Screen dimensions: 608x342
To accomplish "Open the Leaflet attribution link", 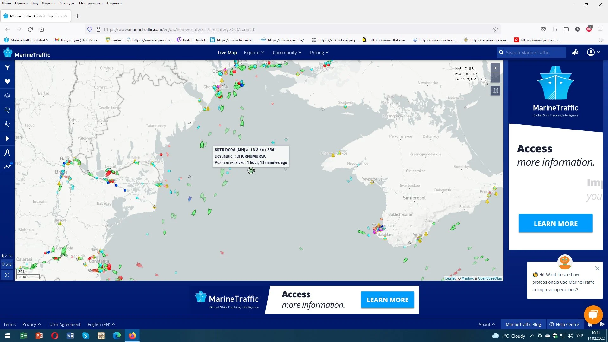I will (450, 278).
